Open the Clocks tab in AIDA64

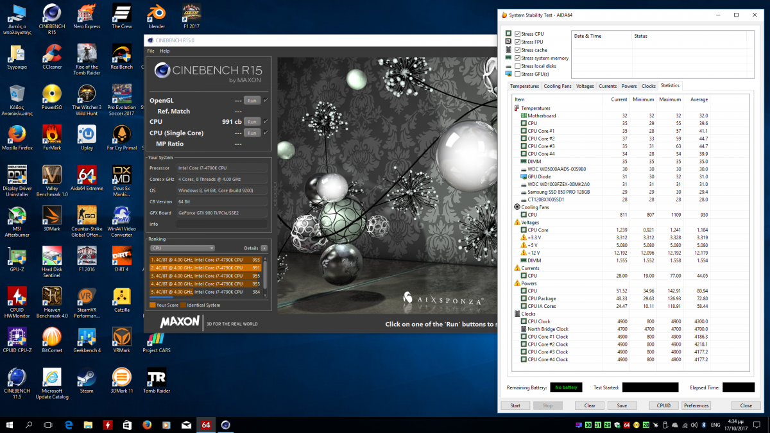pyautogui.click(x=649, y=86)
